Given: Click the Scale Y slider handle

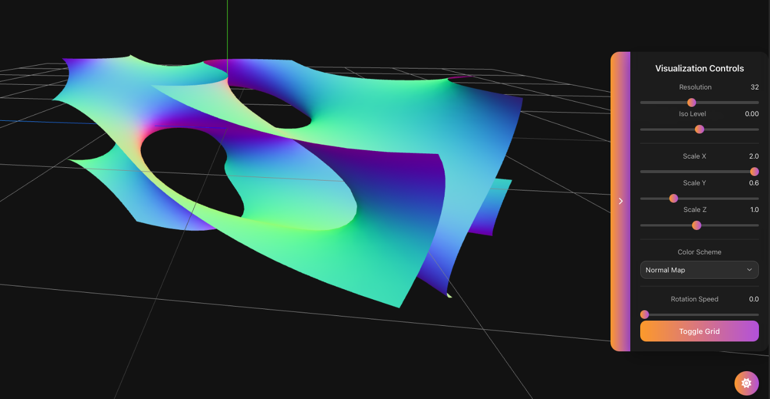Looking at the screenshot, I should (x=673, y=198).
